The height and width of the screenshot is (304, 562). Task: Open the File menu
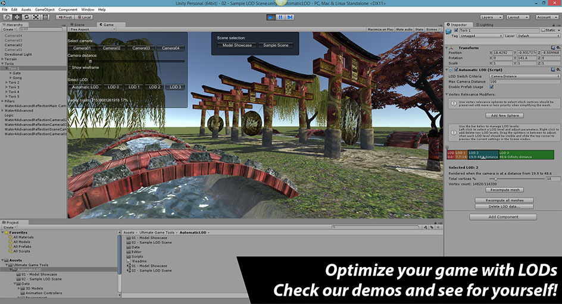pos(4,10)
